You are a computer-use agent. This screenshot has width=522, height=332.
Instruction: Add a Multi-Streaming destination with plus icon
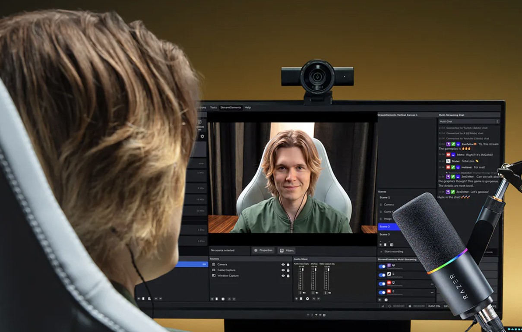(380, 300)
